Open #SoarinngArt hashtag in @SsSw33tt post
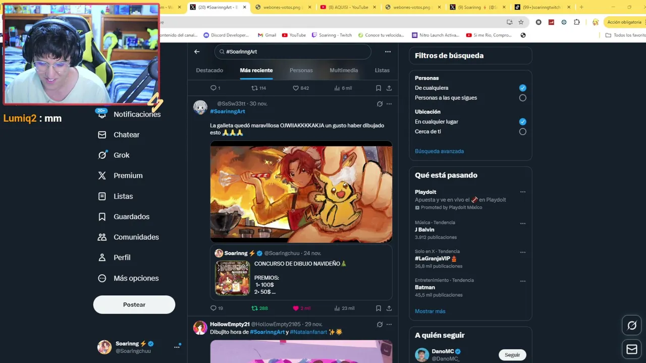This screenshot has height=363, width=646. coord(228,111)
